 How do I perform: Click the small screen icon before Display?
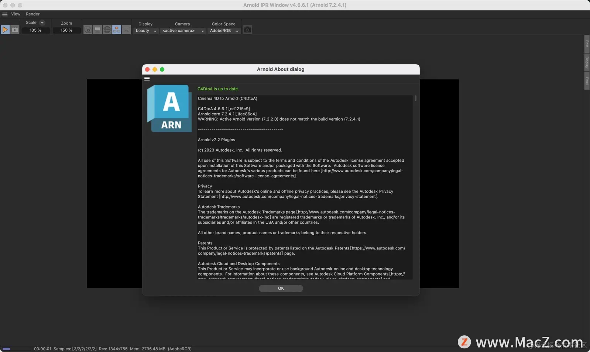126,30
